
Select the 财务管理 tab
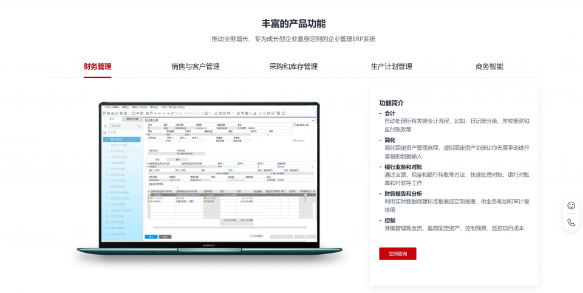pyautogui.click(x=97, y=67)
